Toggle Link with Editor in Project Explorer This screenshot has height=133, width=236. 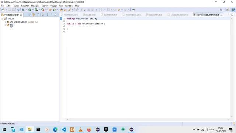coord(34,15)
